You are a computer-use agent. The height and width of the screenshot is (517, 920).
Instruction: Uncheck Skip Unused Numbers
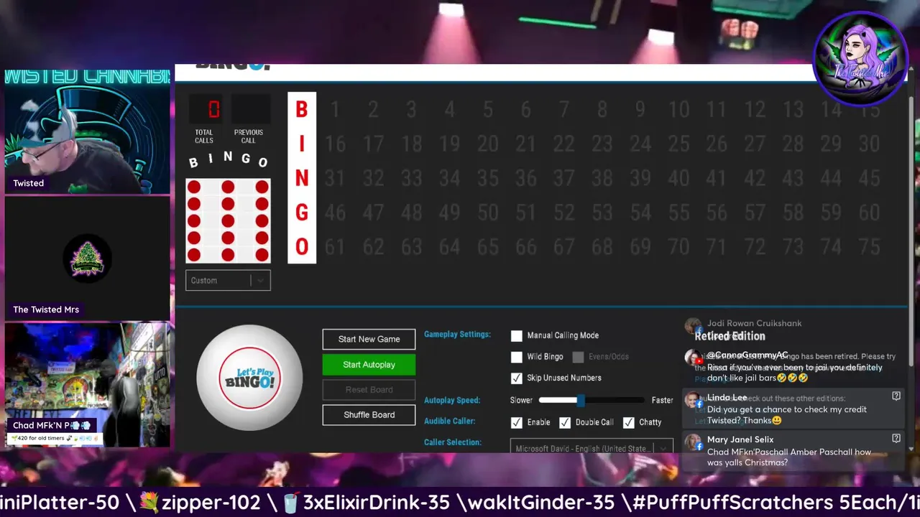516,378
